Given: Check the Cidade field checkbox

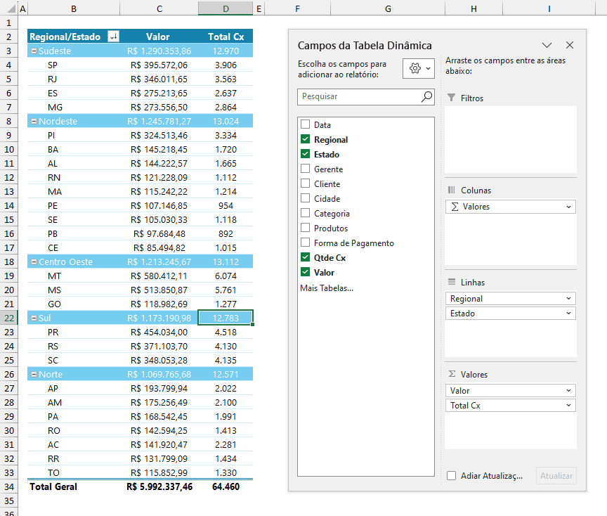Looking at the screenshot, I should [x=305, y=198].
